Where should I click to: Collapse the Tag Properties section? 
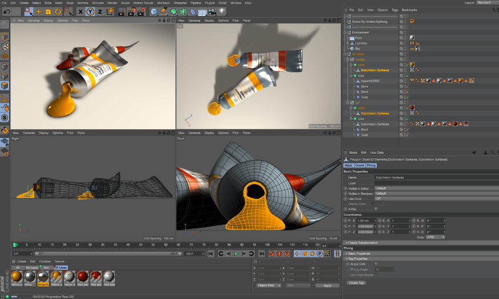point(347,259)
